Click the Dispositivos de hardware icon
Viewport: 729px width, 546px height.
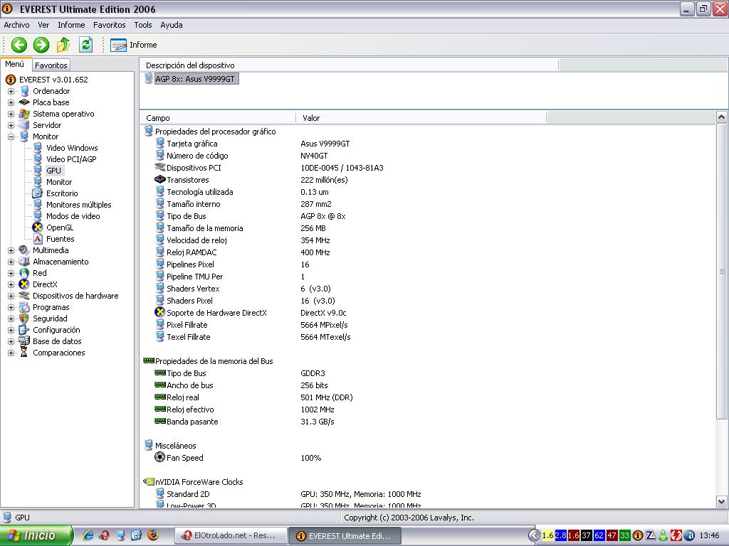coord(24,296)
